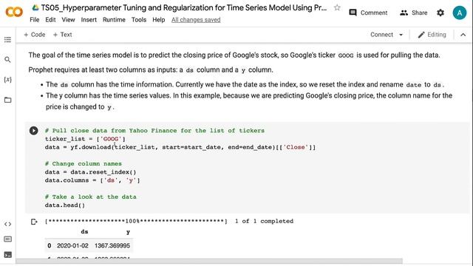The image size is (473, 266).
Task: Open the File menu
Action: [x=35, y=20]
